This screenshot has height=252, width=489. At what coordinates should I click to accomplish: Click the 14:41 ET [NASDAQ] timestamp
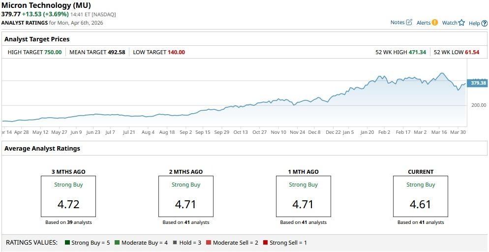[93, 14]
